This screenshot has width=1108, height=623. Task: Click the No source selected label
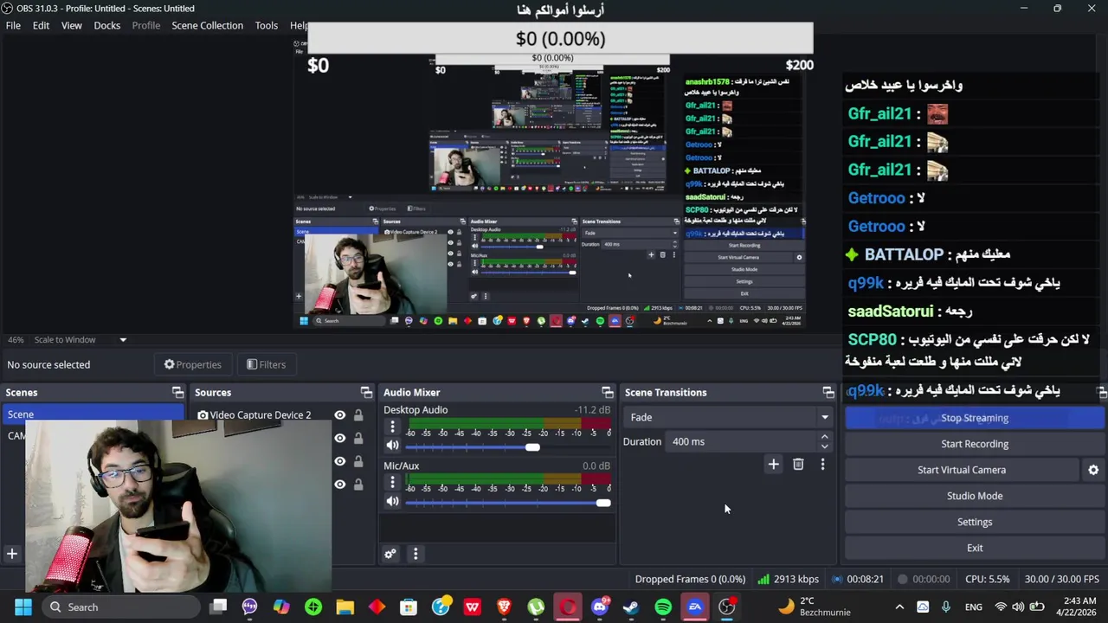coord(48,364)
